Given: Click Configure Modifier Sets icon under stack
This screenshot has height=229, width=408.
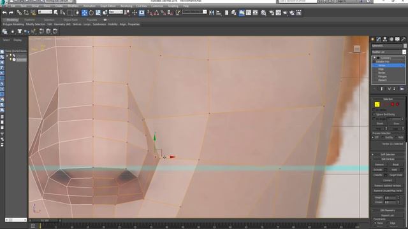Looking at the screenshot, I should [x=402, y=89].
